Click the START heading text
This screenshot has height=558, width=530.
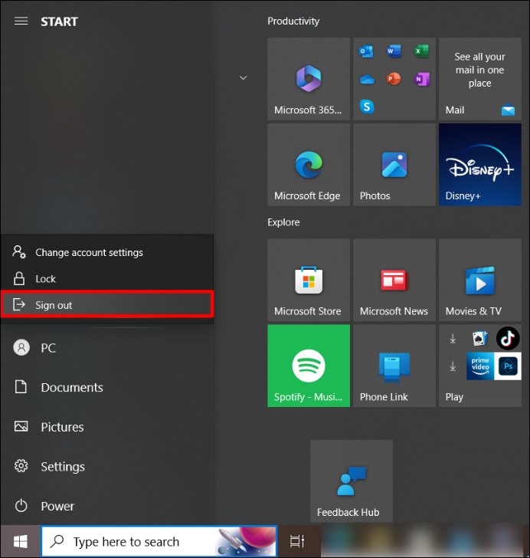(59, 21)
